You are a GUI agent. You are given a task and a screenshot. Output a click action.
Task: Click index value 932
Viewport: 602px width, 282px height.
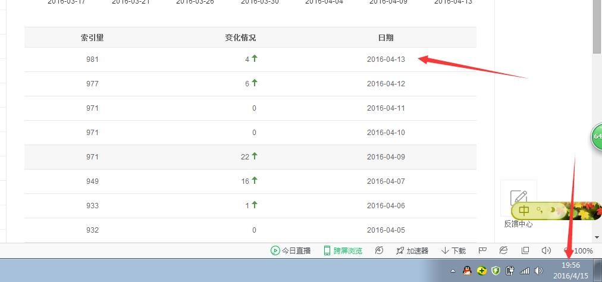click(93, 230)
